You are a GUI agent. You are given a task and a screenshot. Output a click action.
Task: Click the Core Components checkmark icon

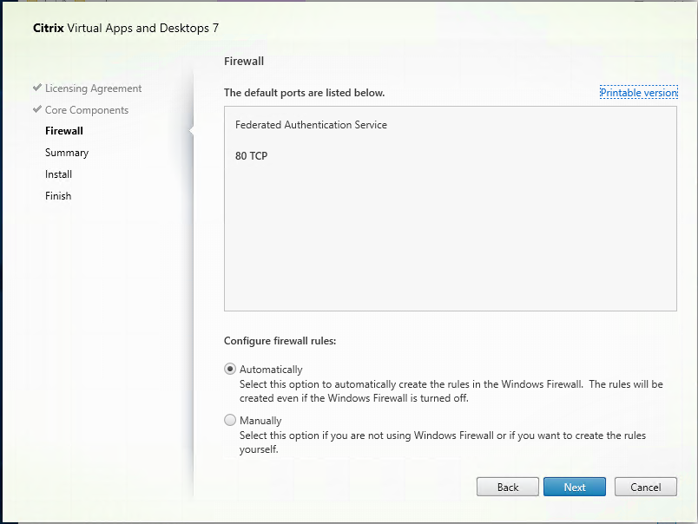37,109
